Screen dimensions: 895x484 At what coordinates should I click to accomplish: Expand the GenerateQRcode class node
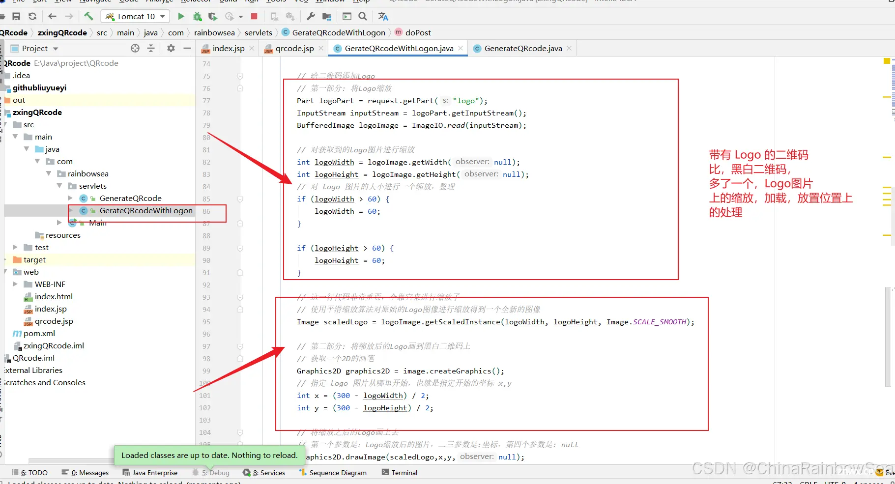tap(70, 198)
